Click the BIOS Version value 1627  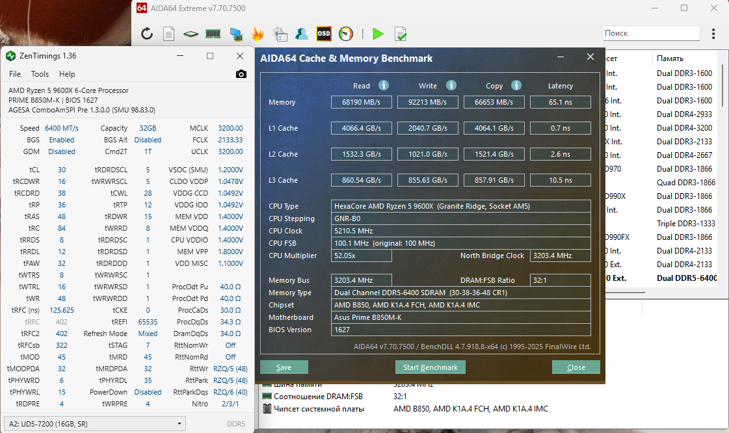(x=460, y=330)
